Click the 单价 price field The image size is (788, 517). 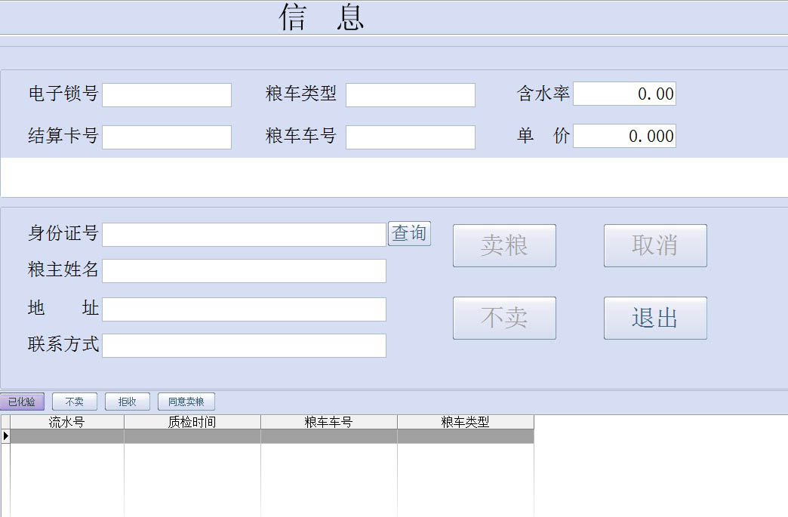[624, 136]
